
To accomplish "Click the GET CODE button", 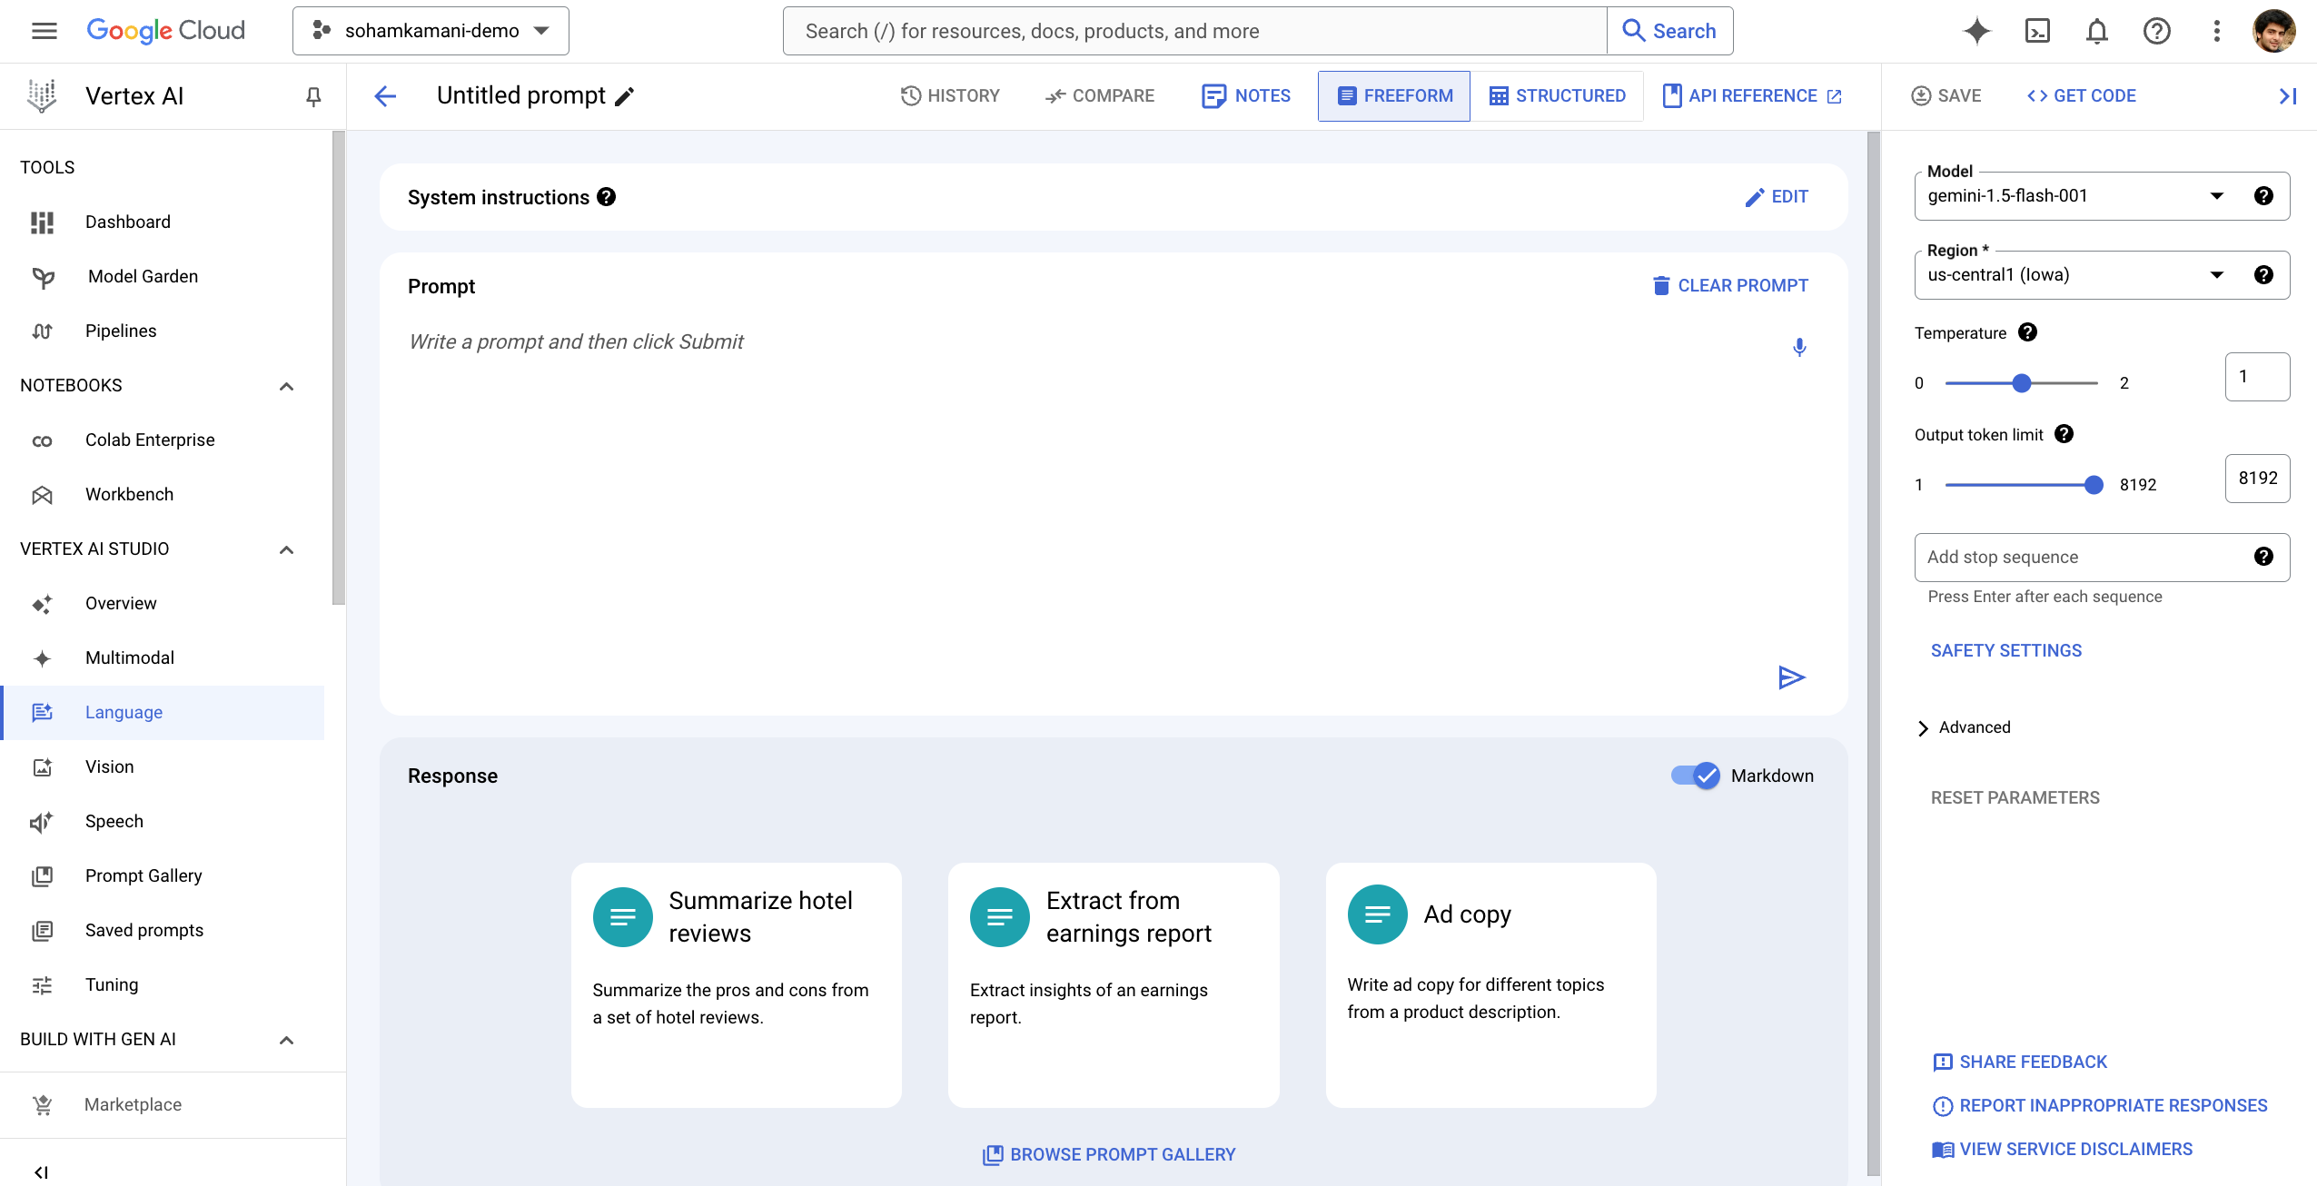I will pos(2081,96).
